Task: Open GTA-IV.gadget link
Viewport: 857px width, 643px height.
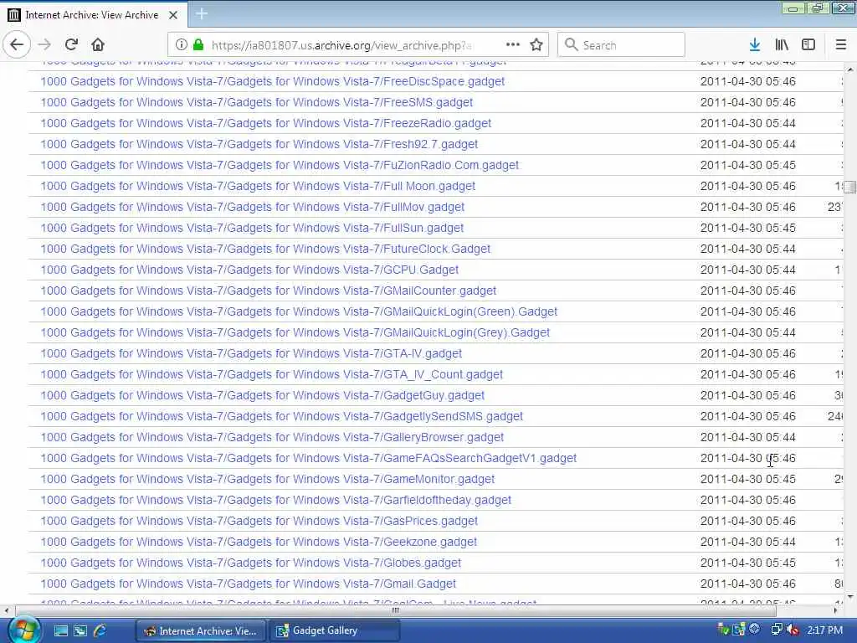Action: (x=251, y=354)
